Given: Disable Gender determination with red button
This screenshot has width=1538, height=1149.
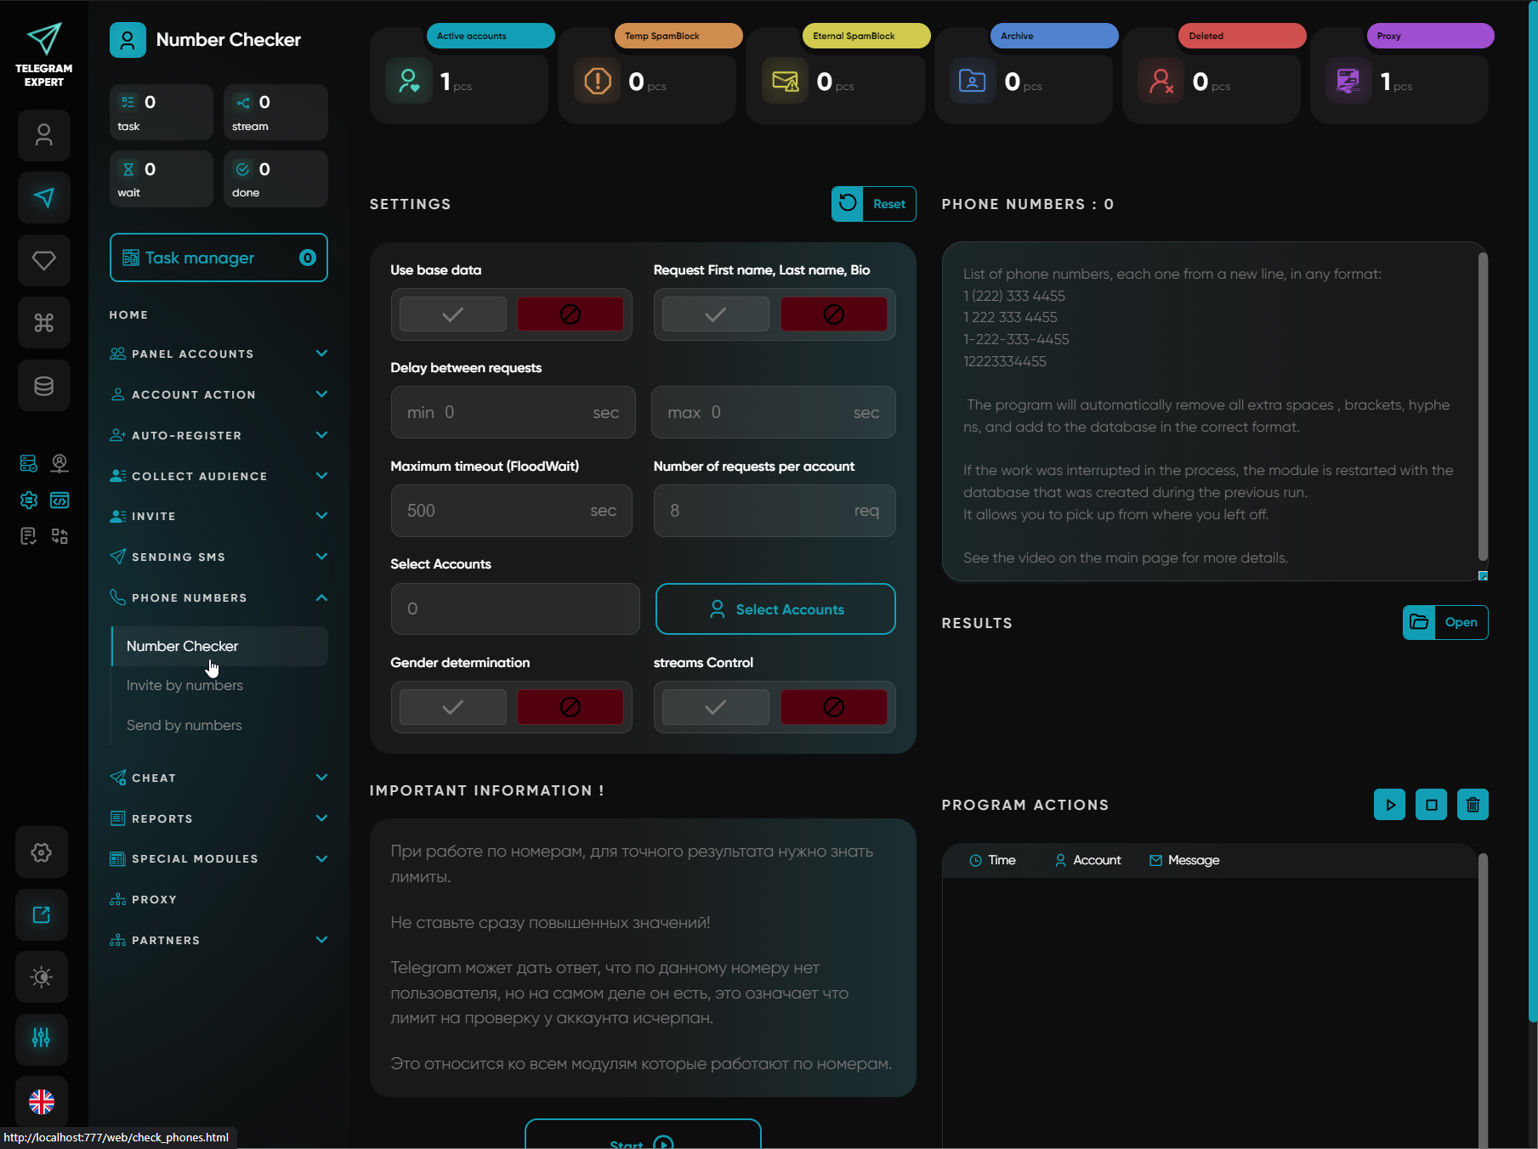Looking at the screenshot, I should click(570, 707).
